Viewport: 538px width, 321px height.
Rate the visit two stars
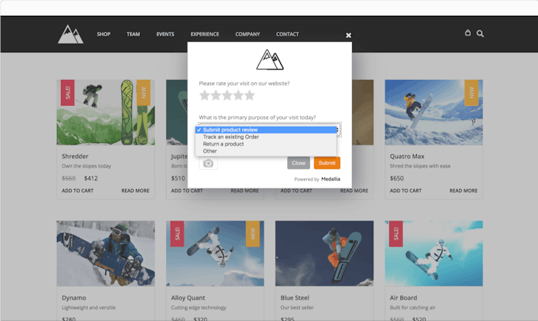216,96
